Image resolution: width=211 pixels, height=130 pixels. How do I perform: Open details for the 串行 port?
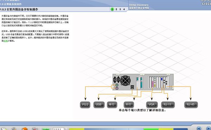(112, 104)
